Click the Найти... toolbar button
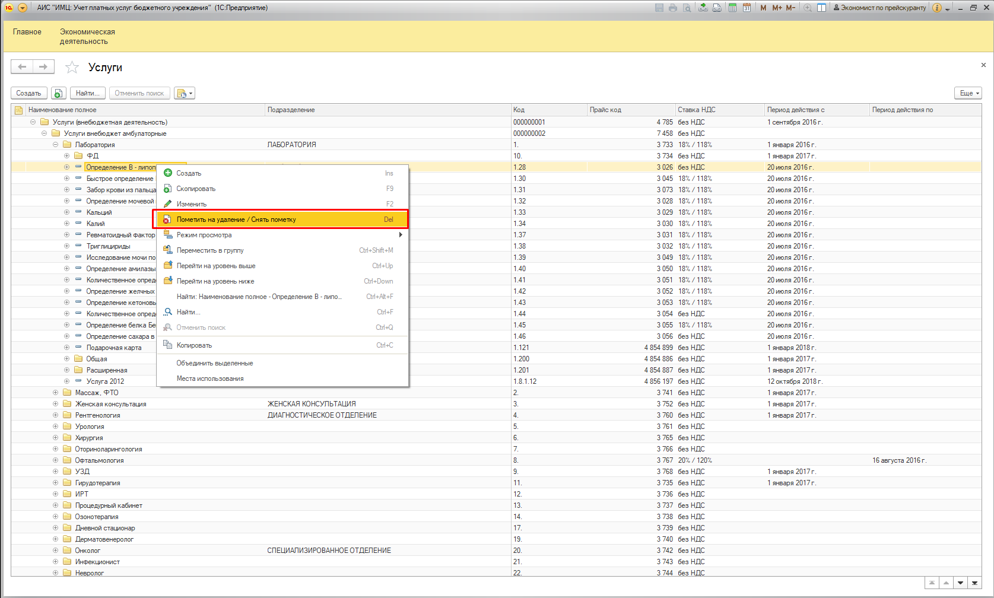This screenshot has width=994, height=598. click(88, 93)
